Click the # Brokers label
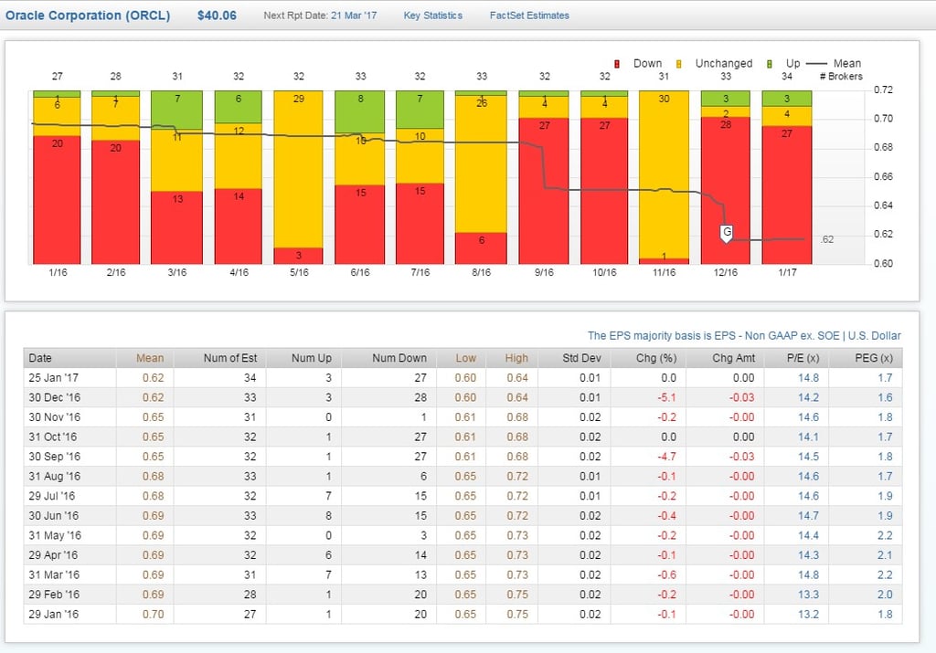 (x=841, y=77)
